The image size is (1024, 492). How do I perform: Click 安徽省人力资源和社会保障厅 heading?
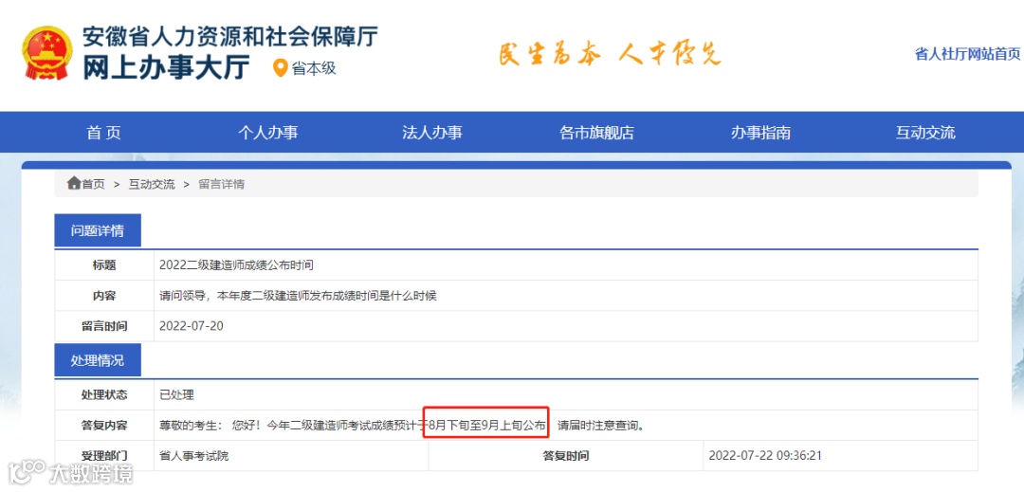(229, 36)
